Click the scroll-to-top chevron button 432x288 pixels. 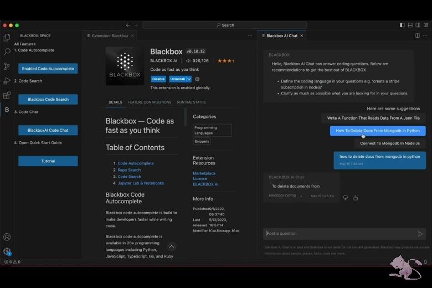(171, 246)
